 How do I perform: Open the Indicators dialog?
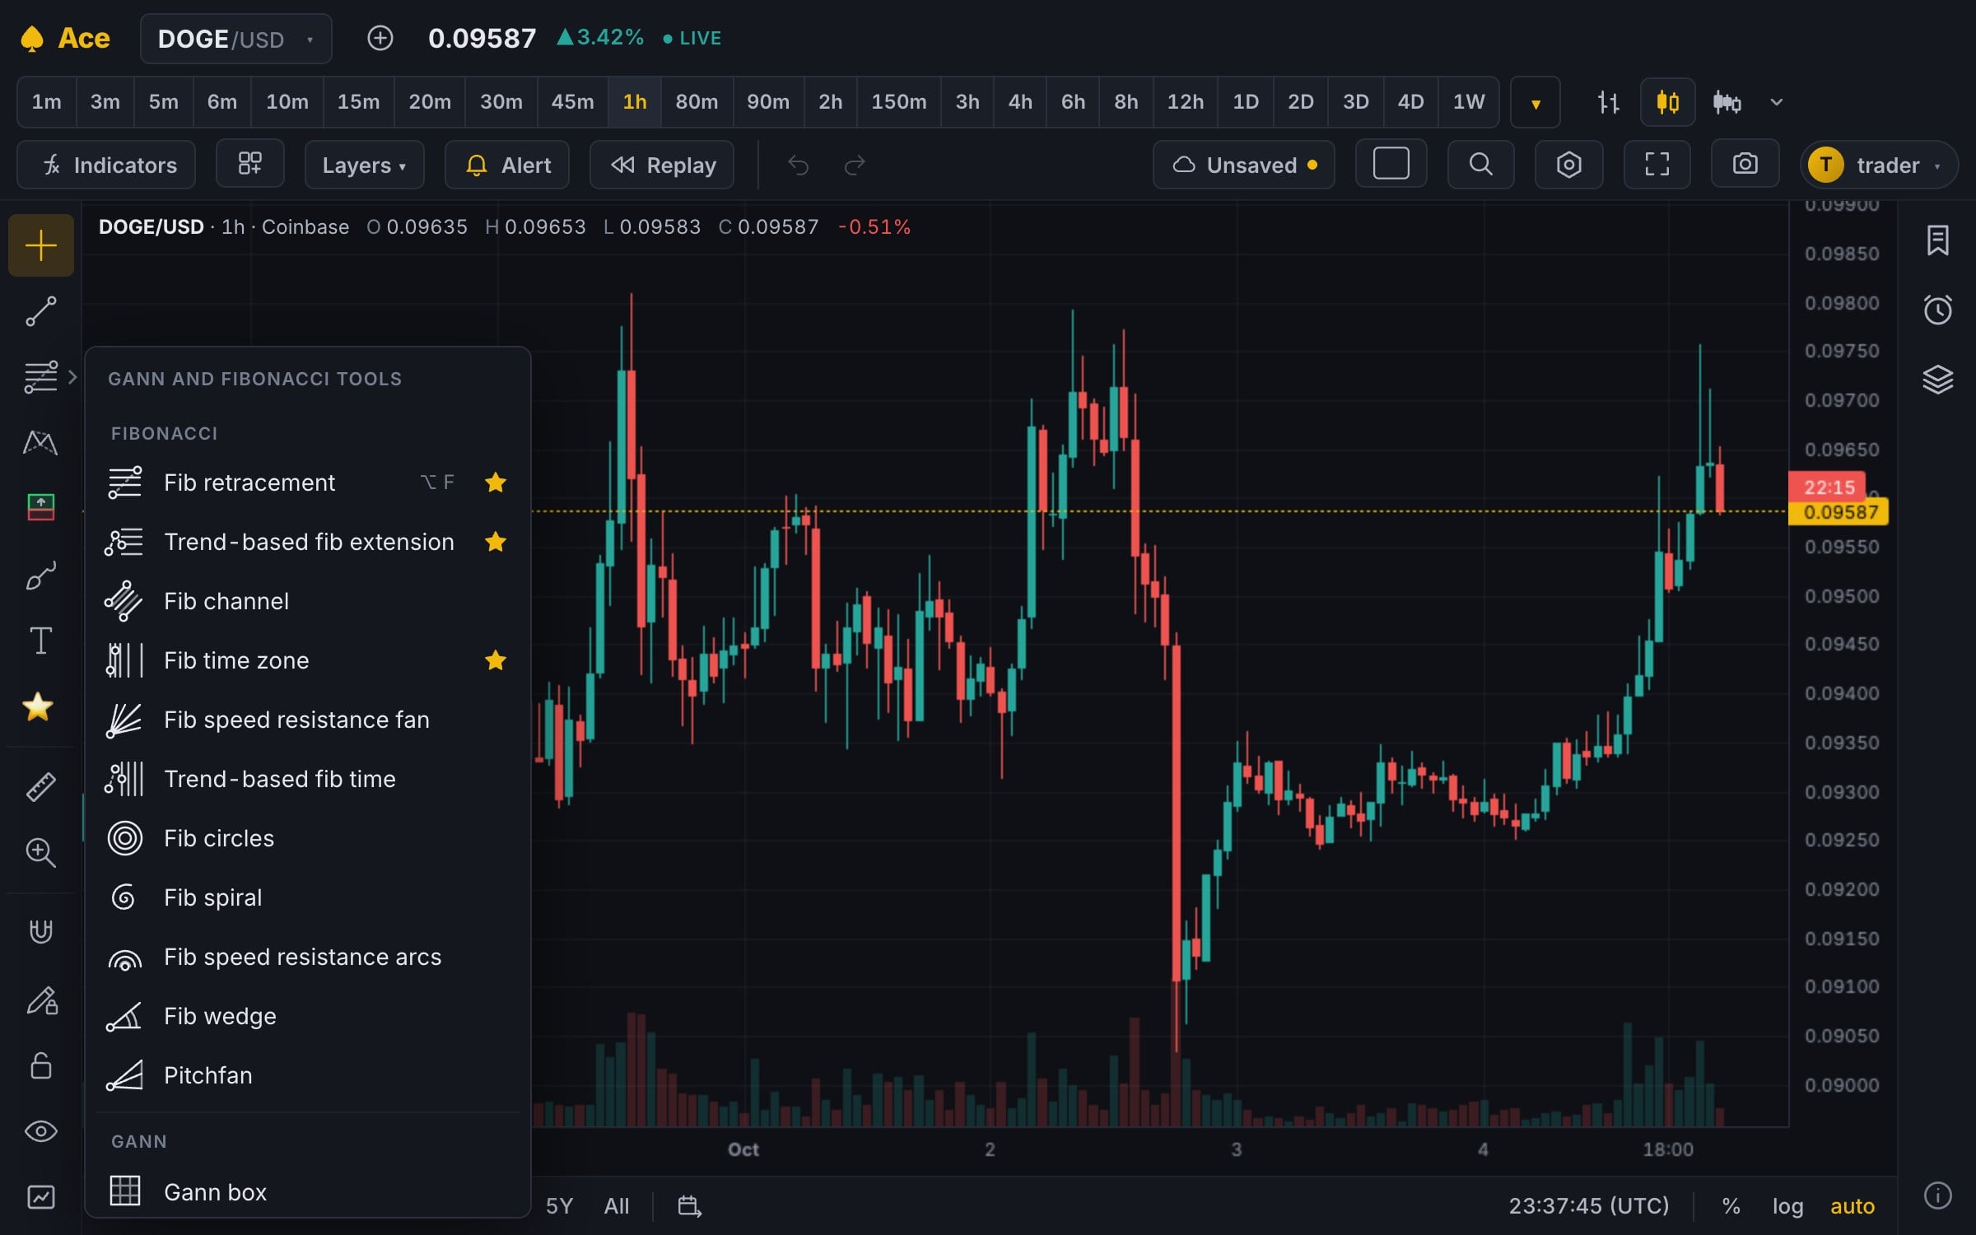[106, 165]
